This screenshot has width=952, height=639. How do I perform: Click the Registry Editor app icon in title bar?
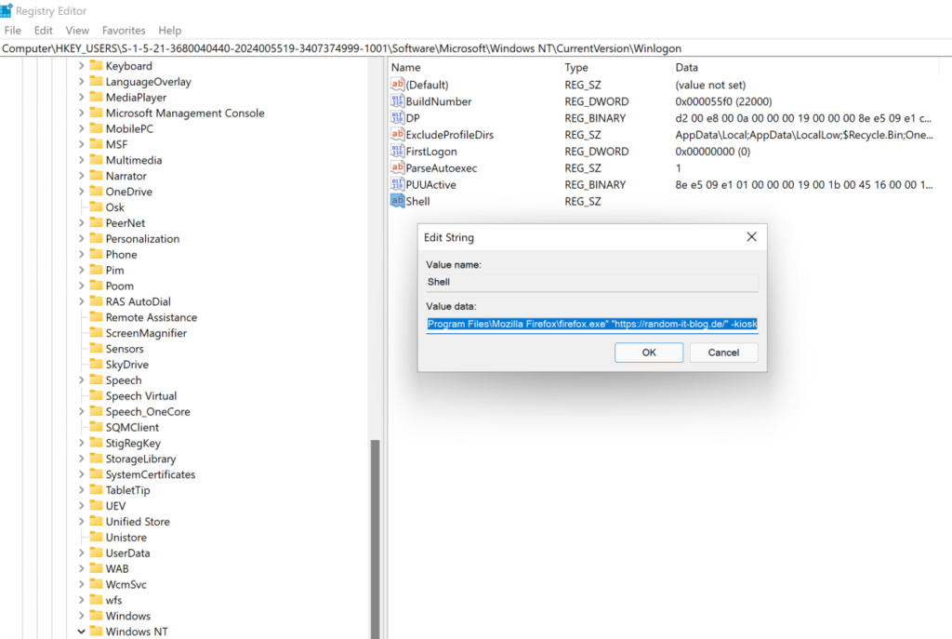[7, 10]
